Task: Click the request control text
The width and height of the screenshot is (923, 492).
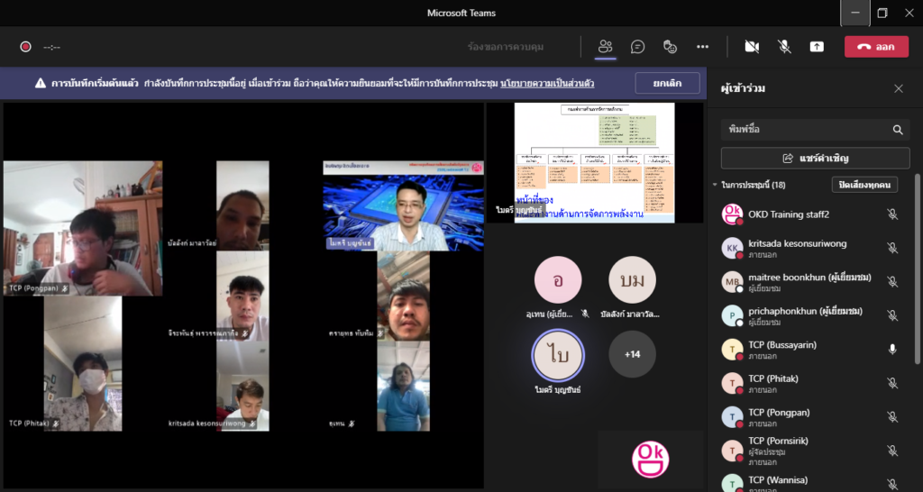Action: pyautogui.click(x=506, y=47)
